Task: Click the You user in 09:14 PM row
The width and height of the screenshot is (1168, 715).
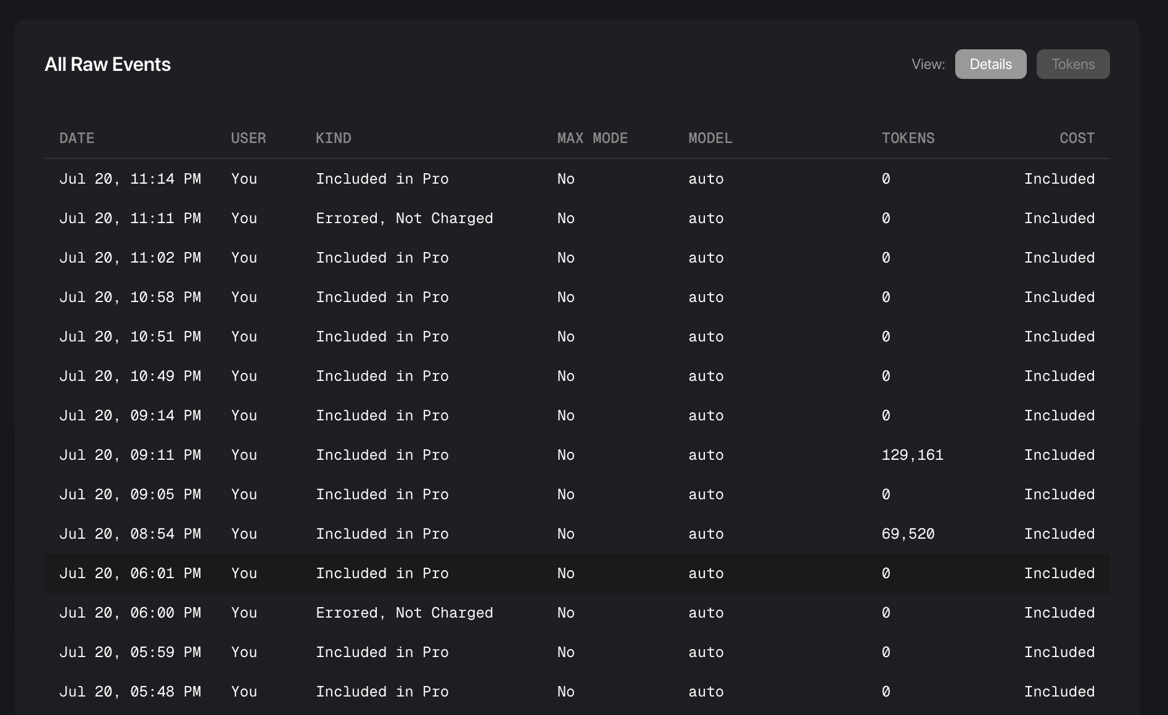Action: pos(244,415)
